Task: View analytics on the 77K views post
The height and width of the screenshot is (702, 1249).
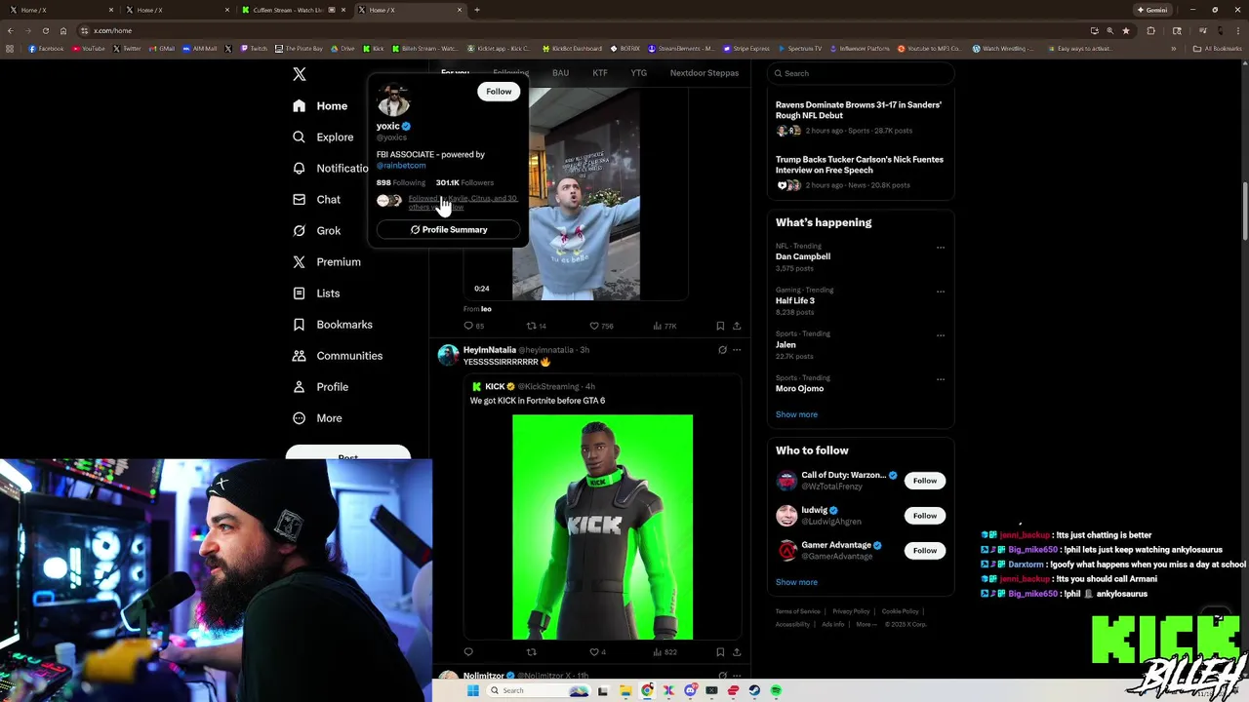Action: tap(665, 326)
